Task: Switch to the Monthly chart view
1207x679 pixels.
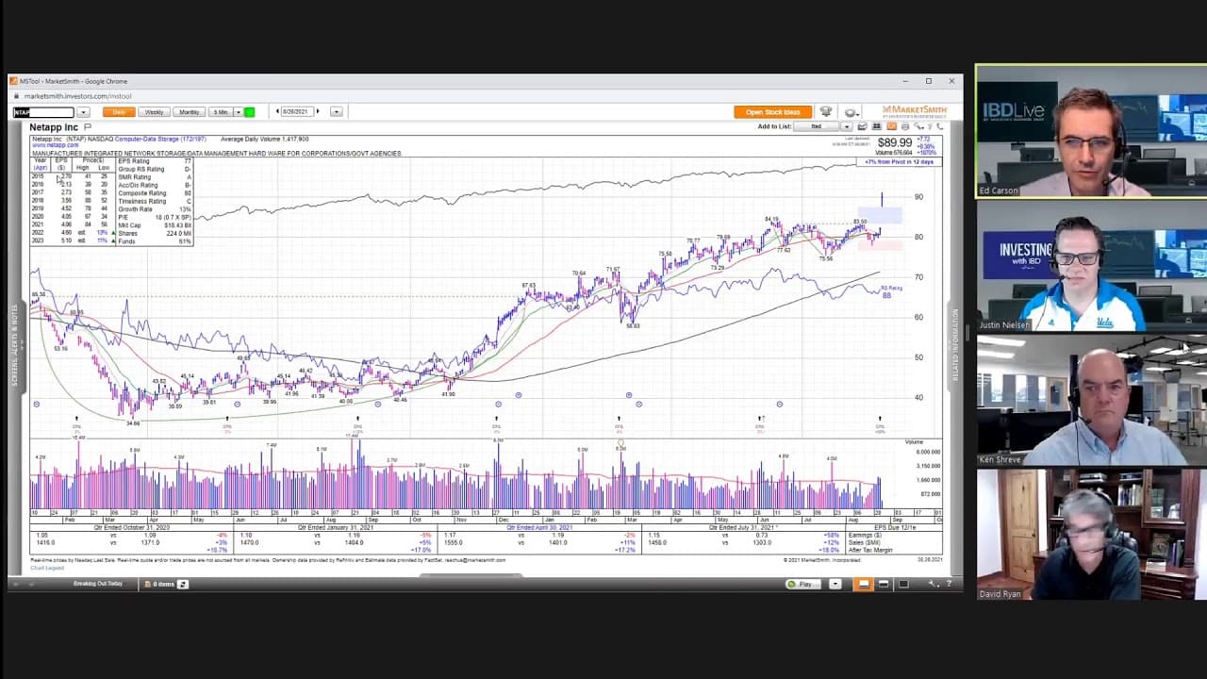Action: (x=189, y=112)
